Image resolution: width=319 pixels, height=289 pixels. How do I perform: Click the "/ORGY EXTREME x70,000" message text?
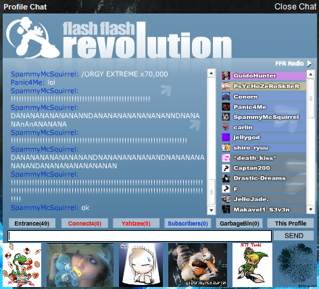[124, 74]
